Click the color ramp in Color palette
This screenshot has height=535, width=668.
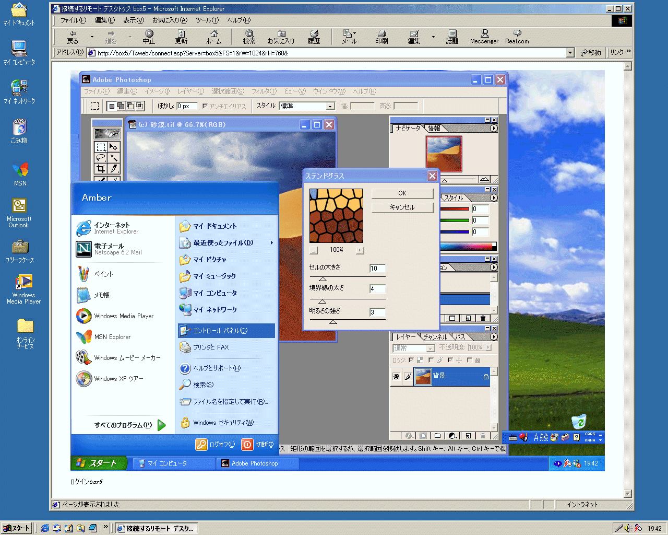[468, 247]
